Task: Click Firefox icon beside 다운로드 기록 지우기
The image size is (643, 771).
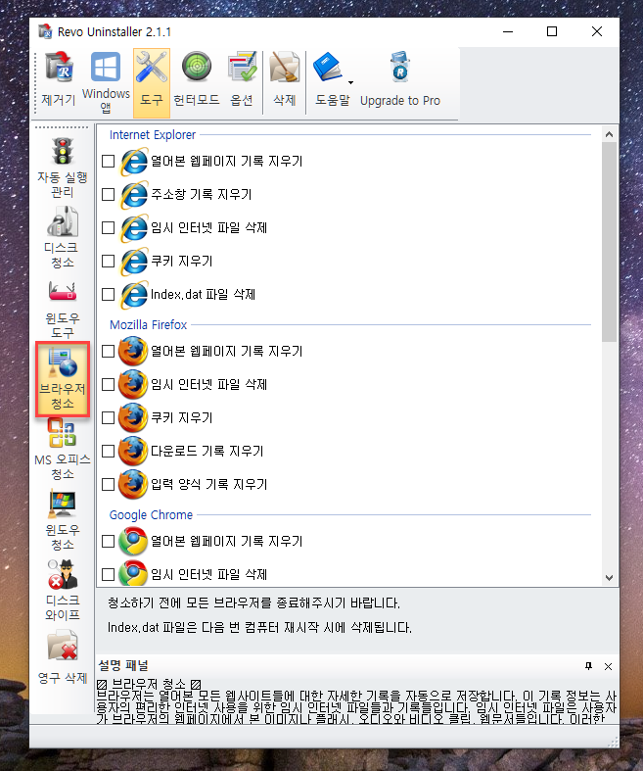Action: pos(133,451)
